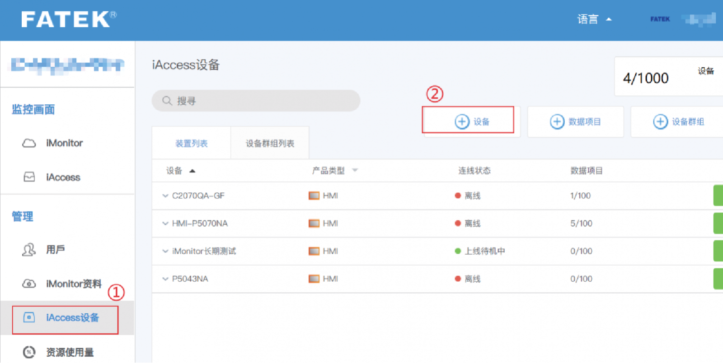Click 上线待机中 status text
The height and width of the screenshot is (363, 723).
485,251
